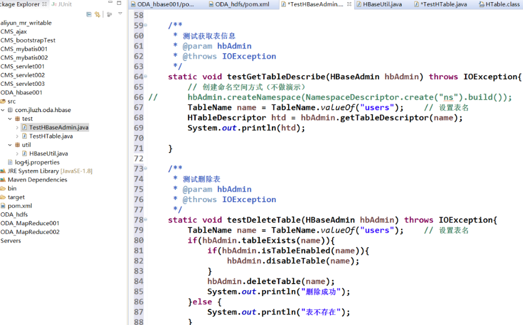Screen dimensions: 523x325
Task: Select the ODA_hbase001 project
Action: [21, 92]
